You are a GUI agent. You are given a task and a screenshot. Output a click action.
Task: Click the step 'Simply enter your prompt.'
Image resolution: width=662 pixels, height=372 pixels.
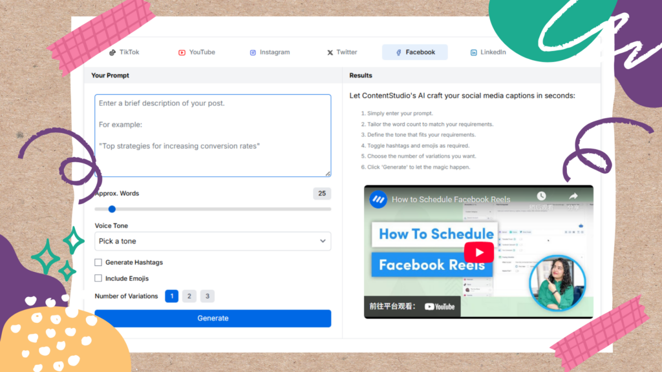[x=400, y=114]
